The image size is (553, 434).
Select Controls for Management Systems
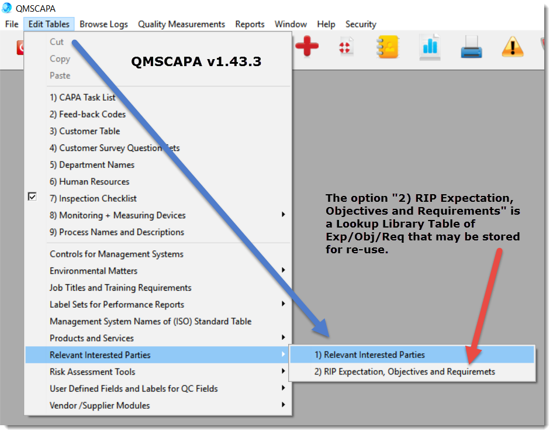tap(116, 254)
